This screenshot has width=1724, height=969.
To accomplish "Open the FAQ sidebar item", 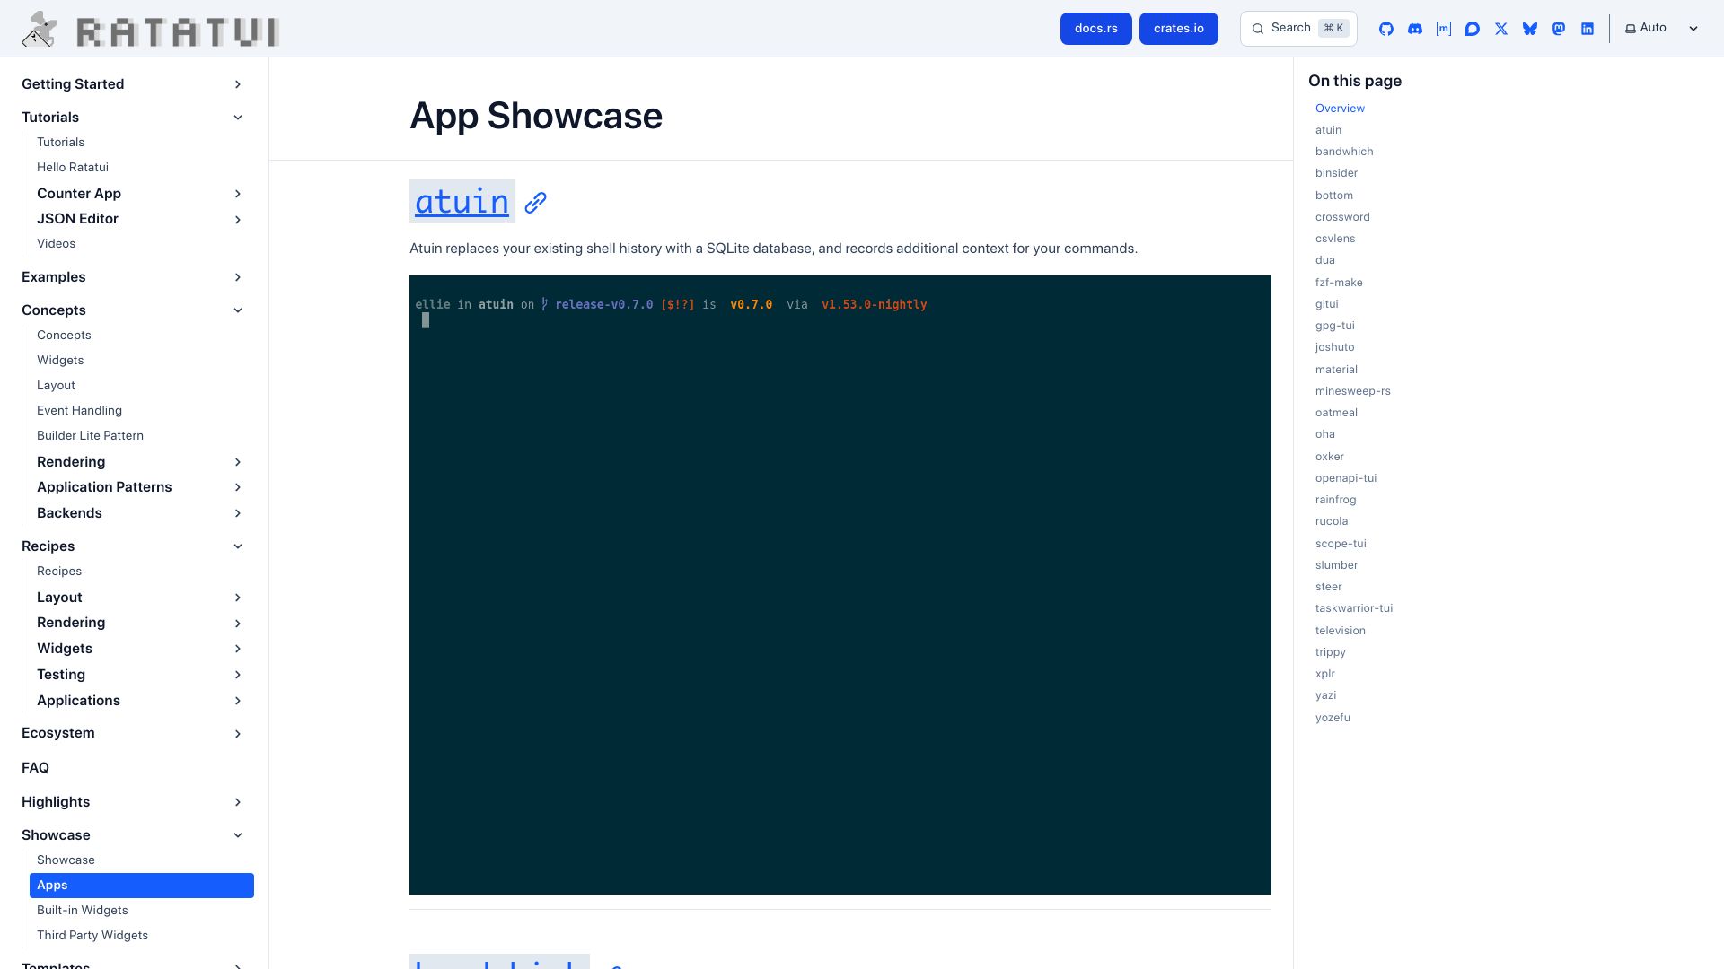I will pos(35,768).
